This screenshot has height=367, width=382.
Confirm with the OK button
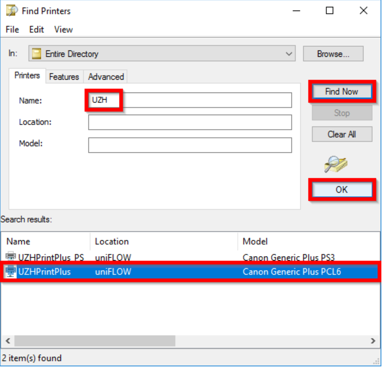(342, 190)
